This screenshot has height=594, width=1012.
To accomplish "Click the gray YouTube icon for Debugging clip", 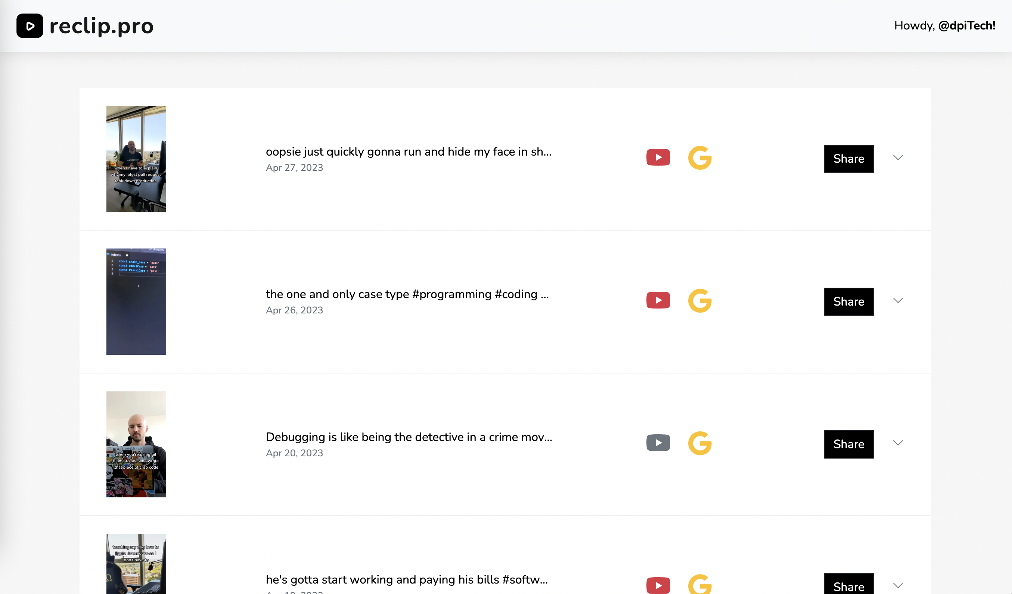I will [x=658, y=443].
